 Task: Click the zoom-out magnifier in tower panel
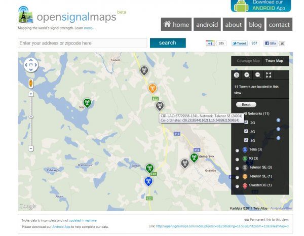[258, 75]
